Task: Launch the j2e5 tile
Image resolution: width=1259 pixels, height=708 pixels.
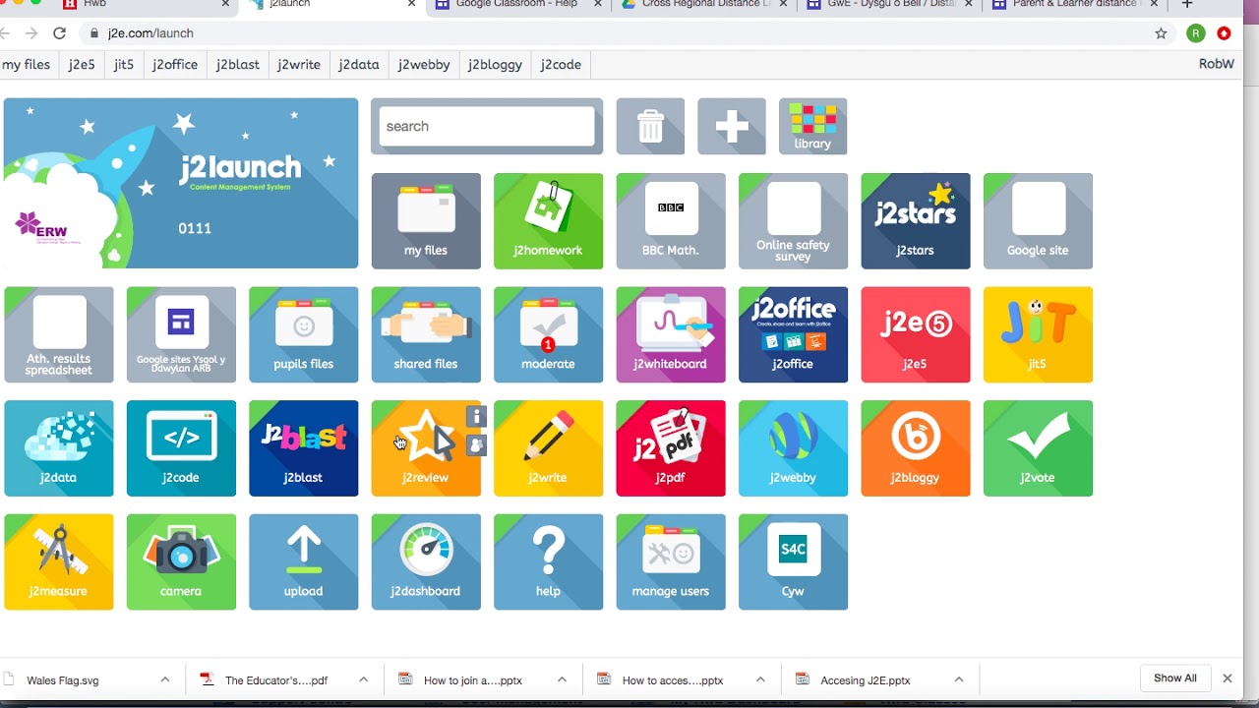Action: [916, 334]
